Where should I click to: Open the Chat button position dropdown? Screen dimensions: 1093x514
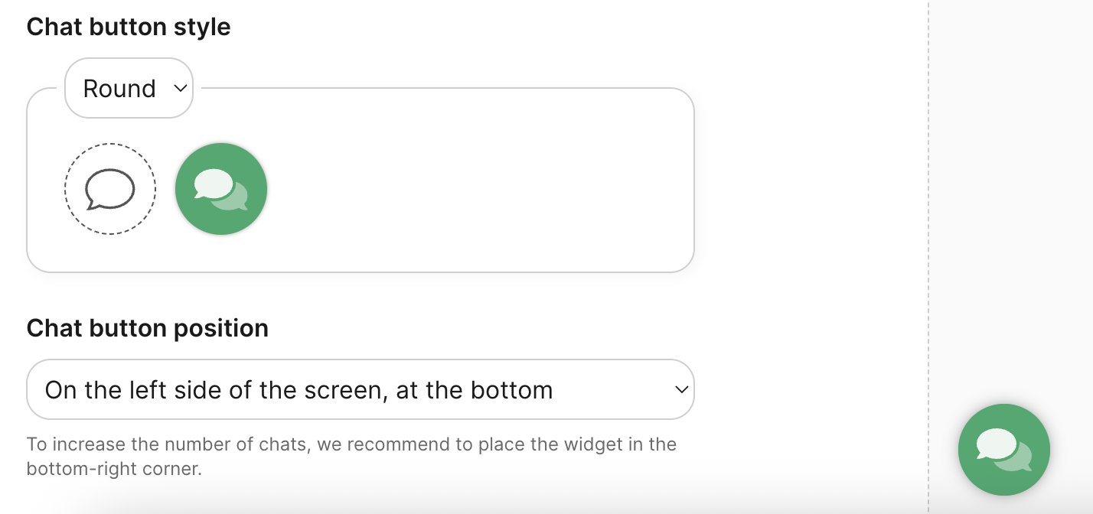click(x=360, y=389)
